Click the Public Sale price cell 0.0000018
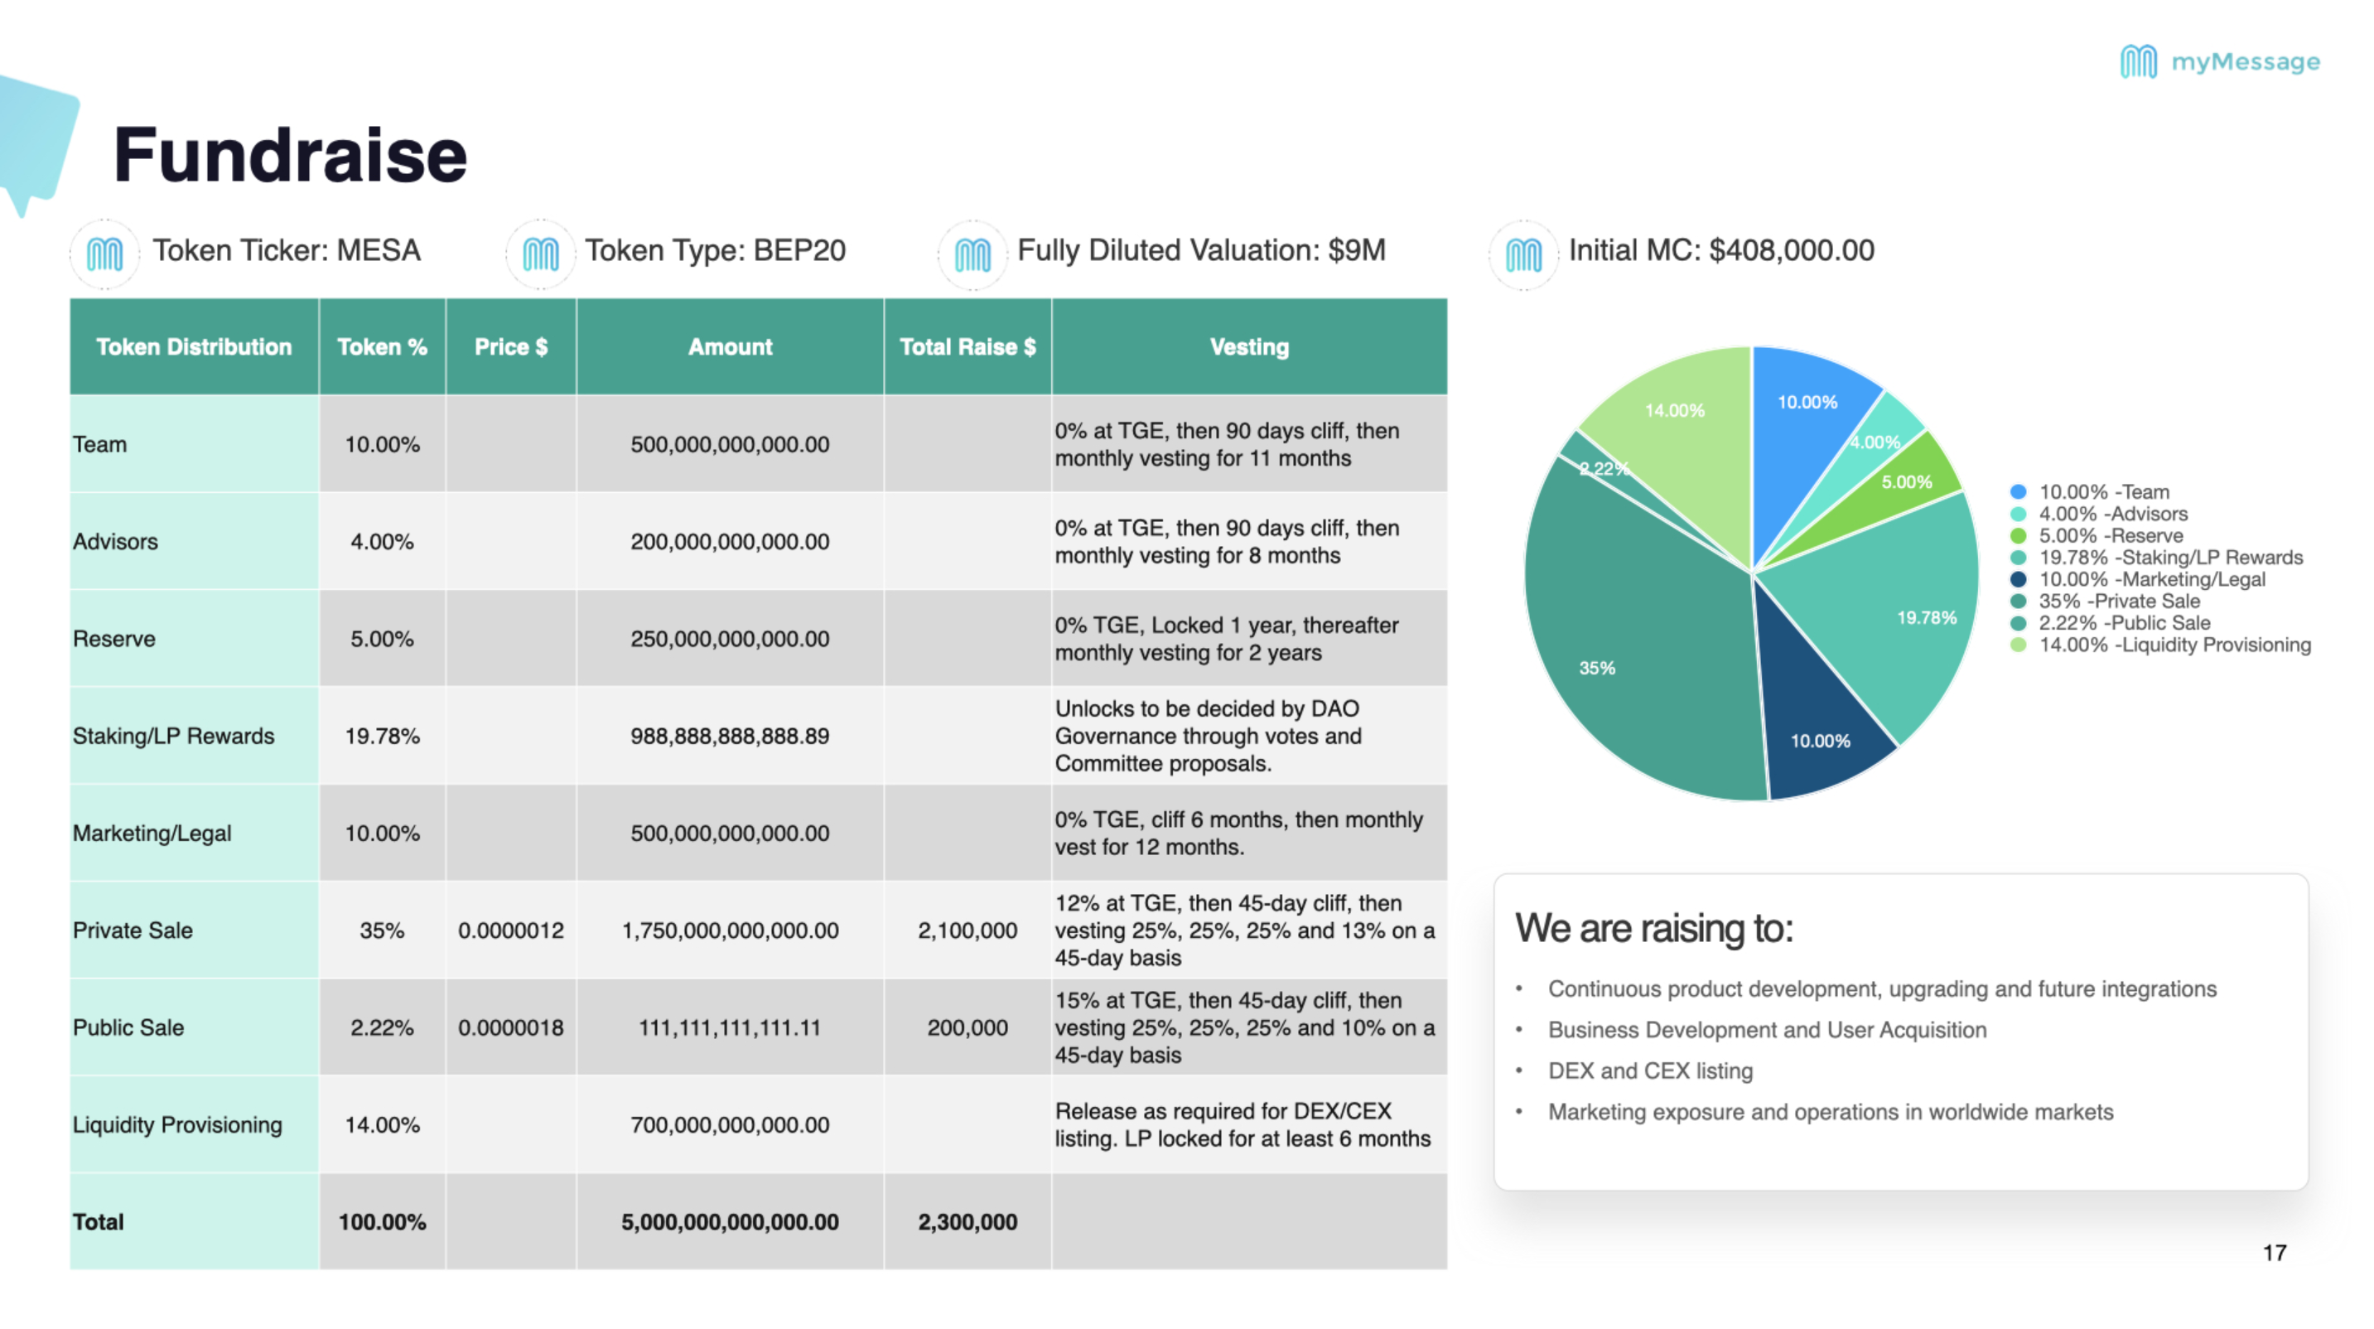The width and height of the screenshot is (2374, 1329). [510, 1027]
